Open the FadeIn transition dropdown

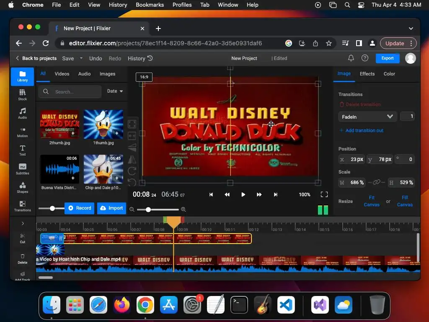367,117
